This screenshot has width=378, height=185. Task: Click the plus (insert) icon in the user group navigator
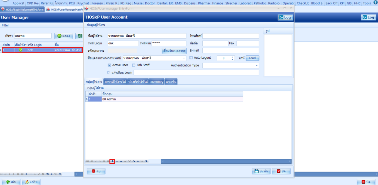[112, 161]
